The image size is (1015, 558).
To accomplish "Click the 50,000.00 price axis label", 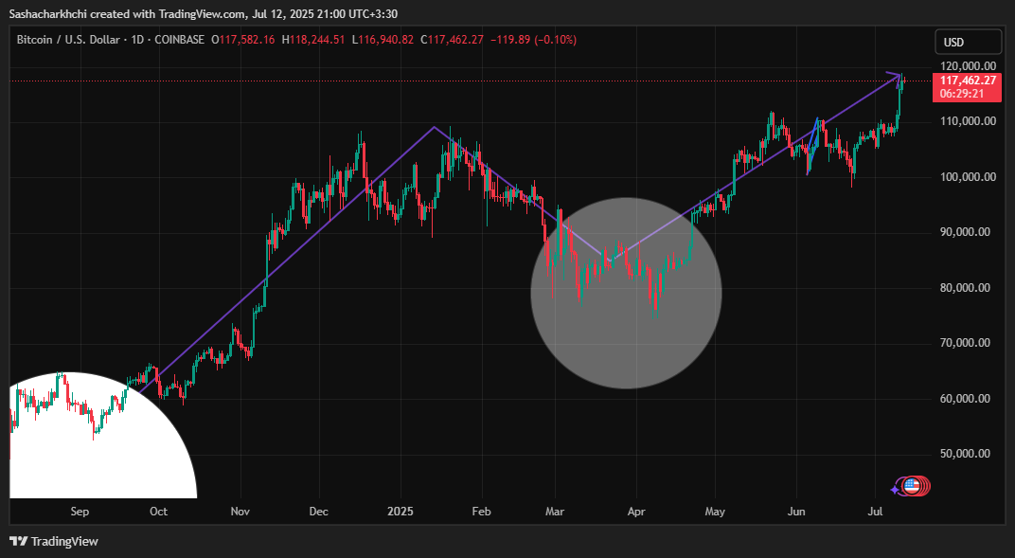I will (965, 454).
